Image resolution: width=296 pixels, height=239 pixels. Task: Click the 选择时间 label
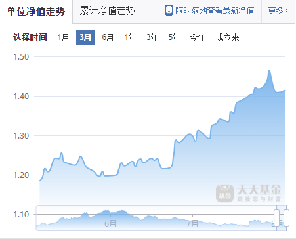30,37
